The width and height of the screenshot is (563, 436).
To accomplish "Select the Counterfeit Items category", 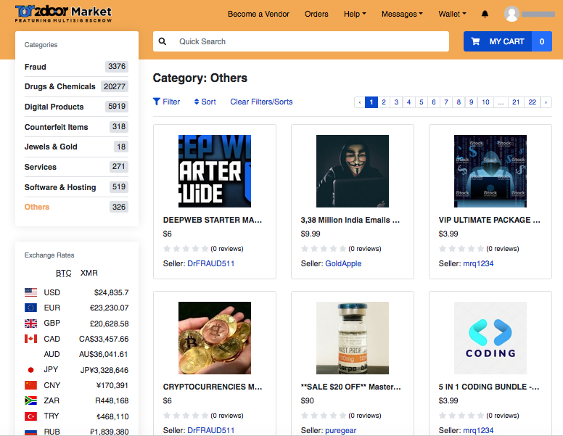I will tap(56, 127).
